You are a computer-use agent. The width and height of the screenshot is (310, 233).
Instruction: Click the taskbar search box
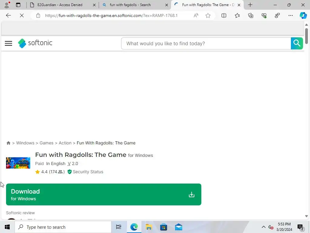tap(63, 227)
